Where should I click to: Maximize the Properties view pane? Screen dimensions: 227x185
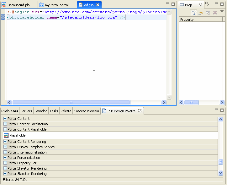pyautogui.click(x=222, y=4)
